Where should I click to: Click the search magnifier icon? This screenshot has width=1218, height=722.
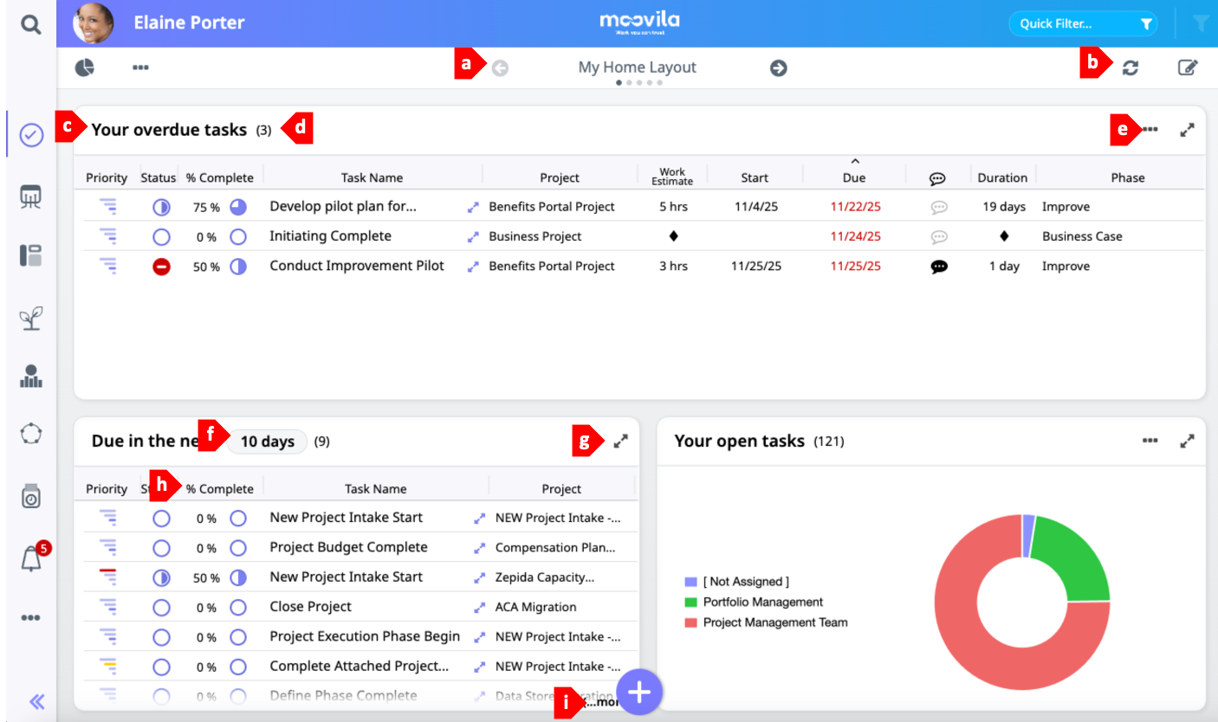[x=31, y=24]
